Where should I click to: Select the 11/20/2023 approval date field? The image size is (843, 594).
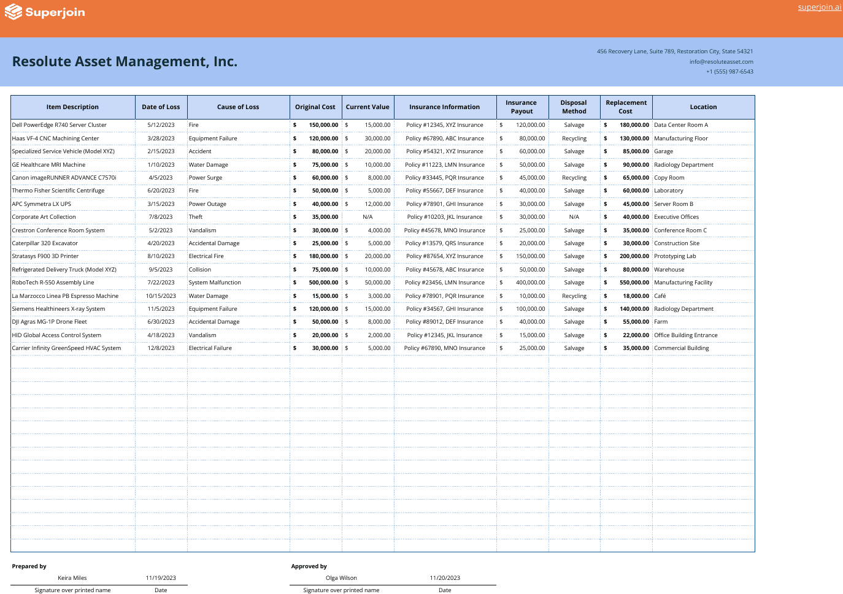[x=445, y=578]
